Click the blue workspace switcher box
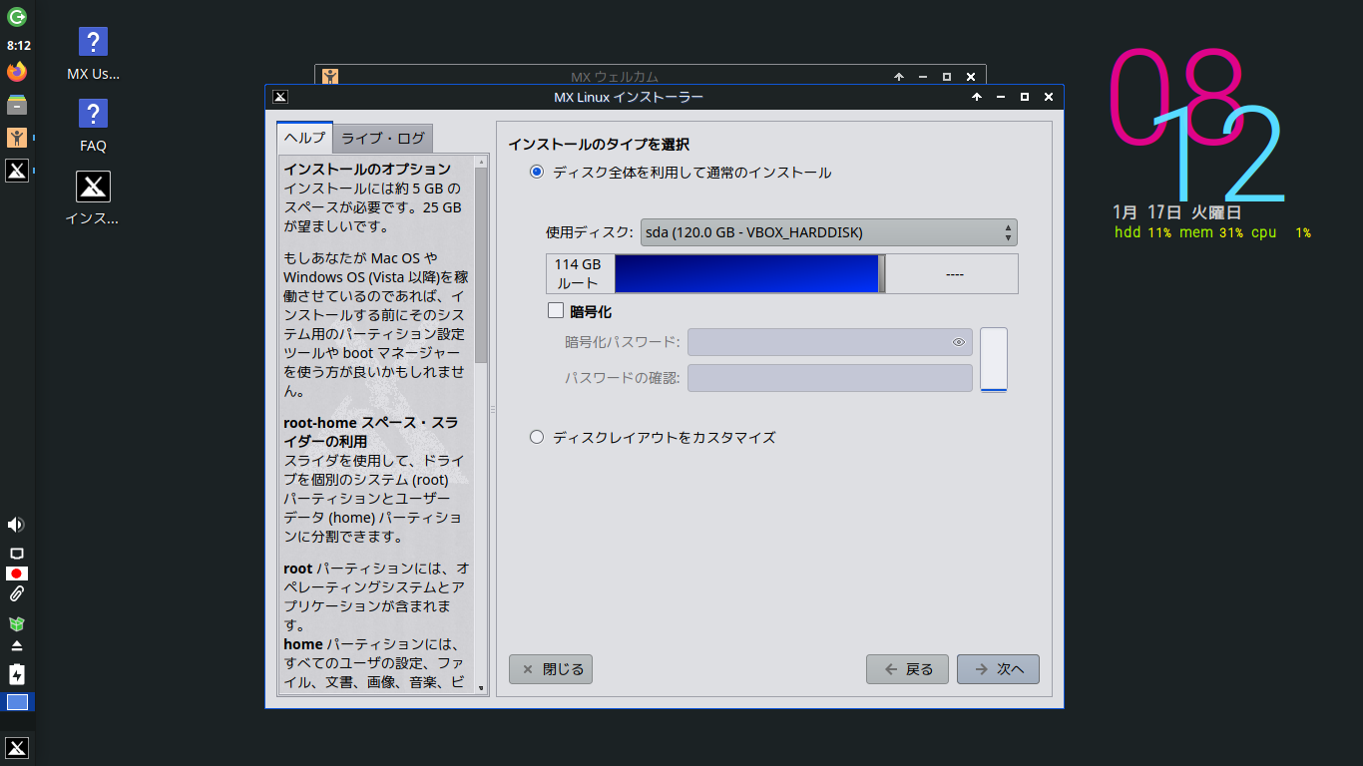 tap(17, 702)
